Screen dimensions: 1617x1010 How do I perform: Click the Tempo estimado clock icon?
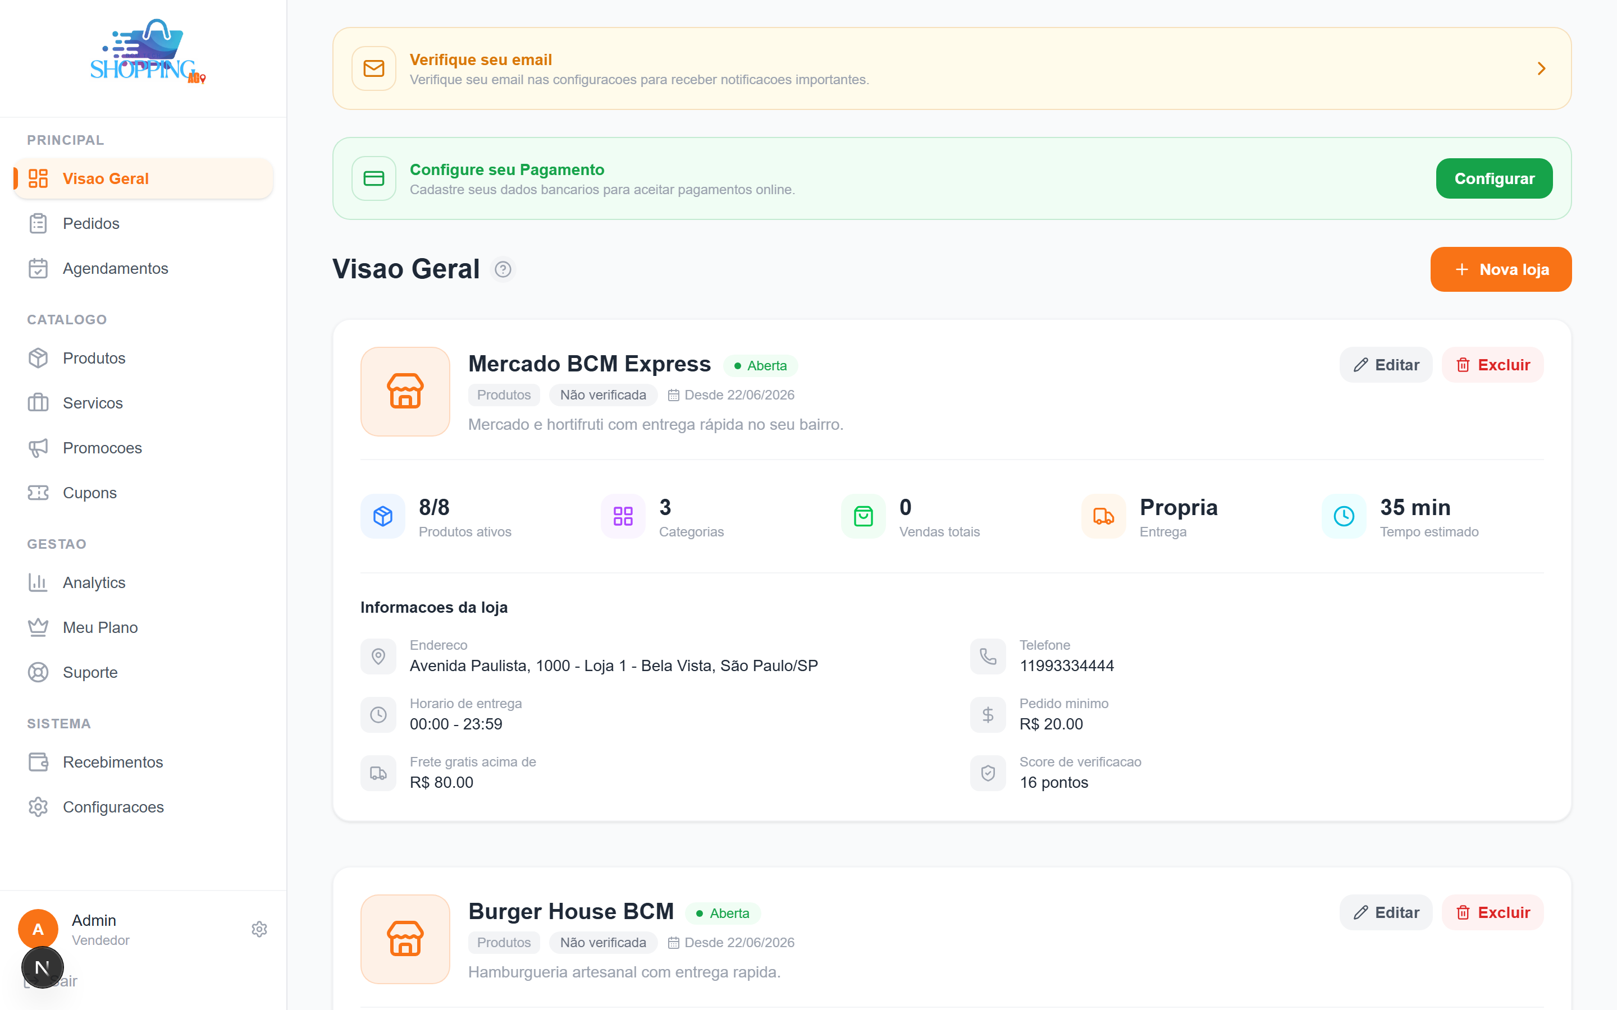[1344, 516]
